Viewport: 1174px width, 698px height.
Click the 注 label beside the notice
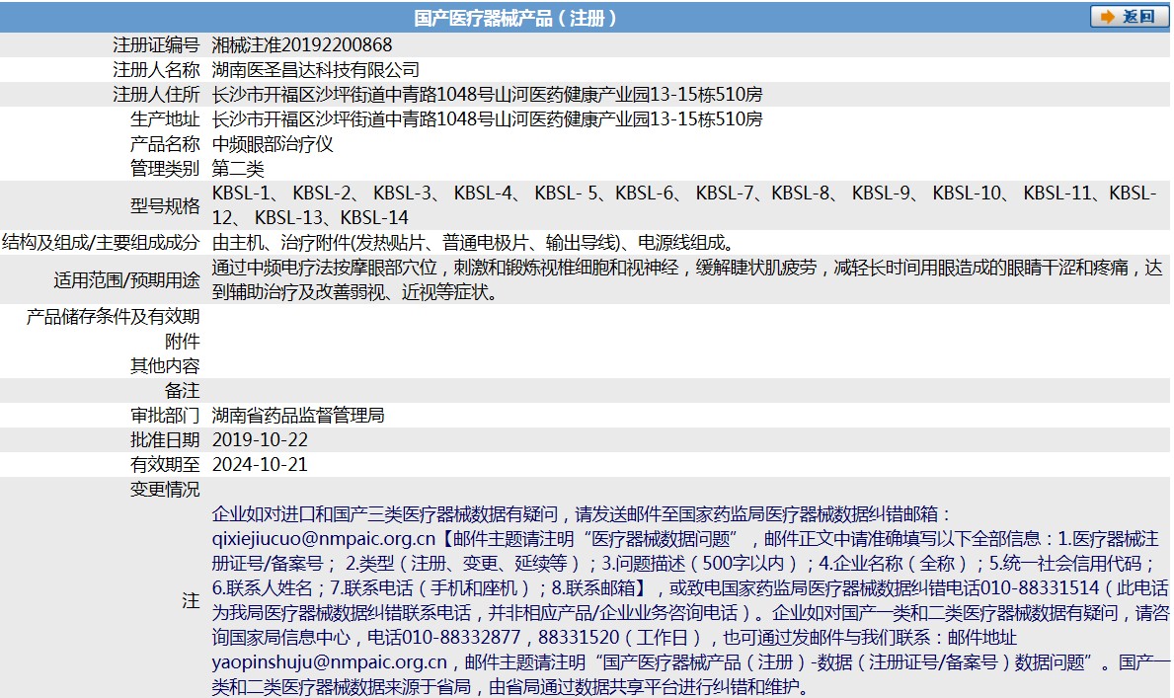(x=191, y=600)
